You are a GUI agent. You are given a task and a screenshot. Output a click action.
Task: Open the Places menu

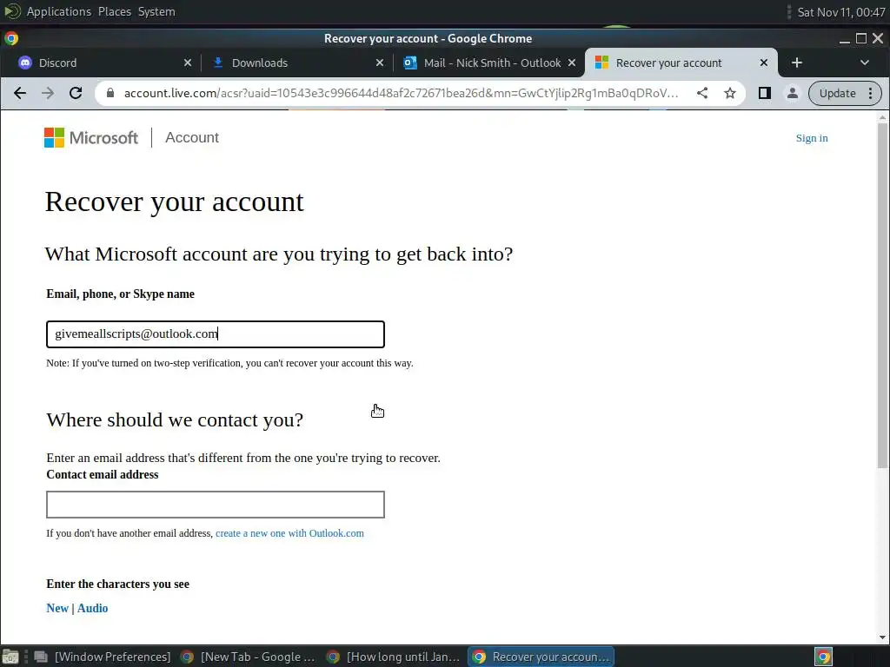pos(115,11)
